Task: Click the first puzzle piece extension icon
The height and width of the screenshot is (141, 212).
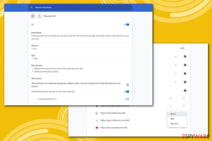Action: 185,56
